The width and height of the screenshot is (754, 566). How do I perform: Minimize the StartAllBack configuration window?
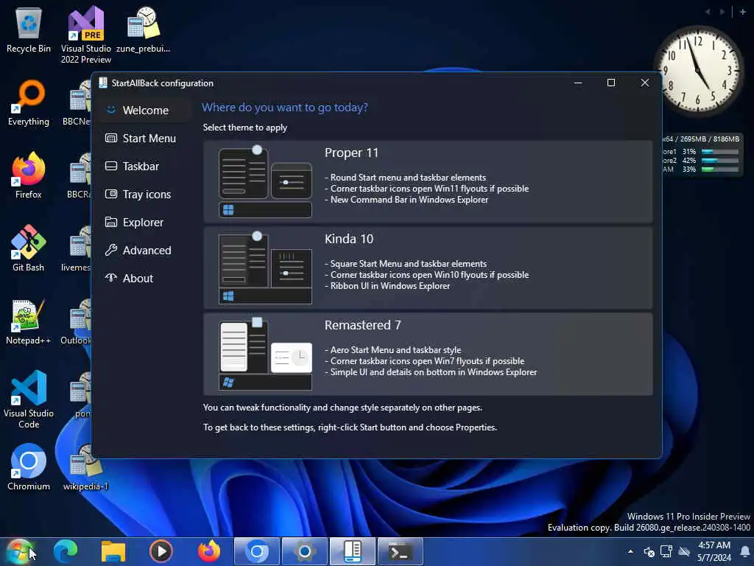578,83
